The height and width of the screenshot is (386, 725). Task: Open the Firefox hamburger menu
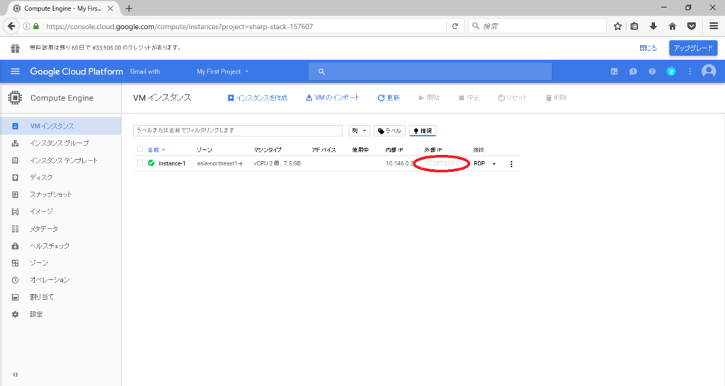tap(714, 26)
